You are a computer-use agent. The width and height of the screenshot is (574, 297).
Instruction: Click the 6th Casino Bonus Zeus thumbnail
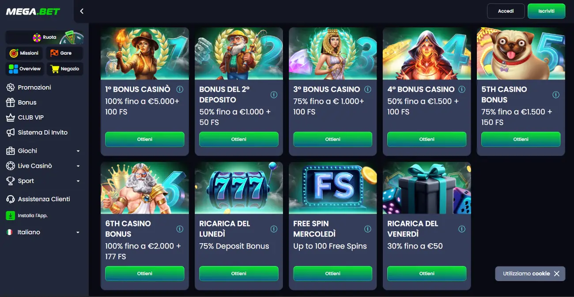coord(145,188)
